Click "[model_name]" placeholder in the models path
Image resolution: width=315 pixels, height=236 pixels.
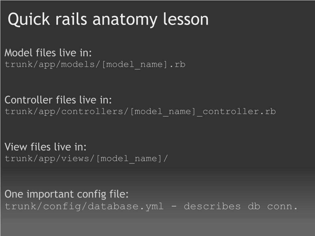[x=134, y=65]
